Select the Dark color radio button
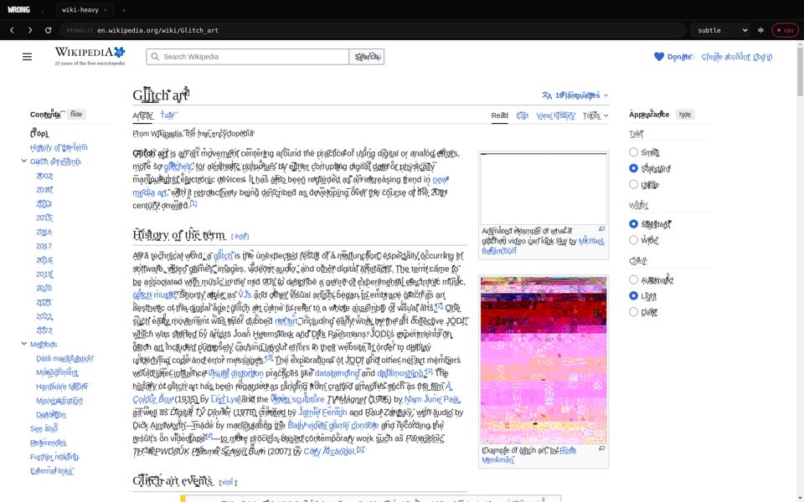This screenshot has height=502, width=804. [633, 311]
